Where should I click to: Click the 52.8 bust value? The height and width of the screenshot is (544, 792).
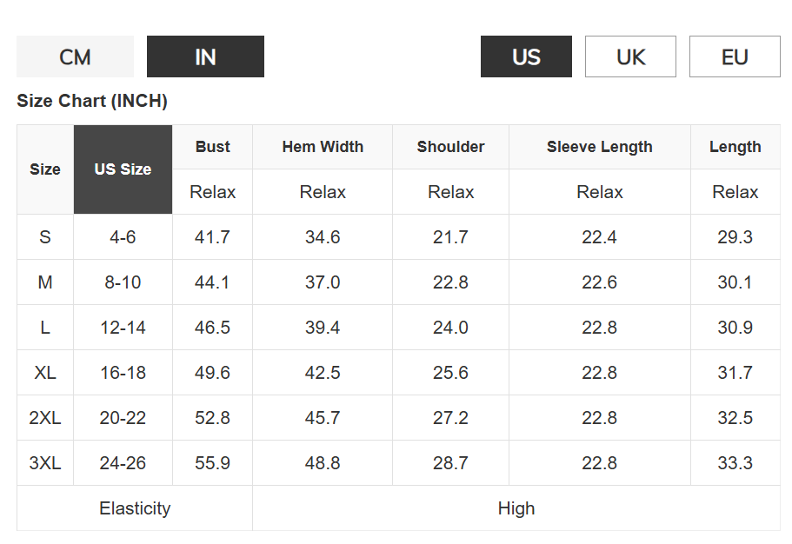click(213, 418)
